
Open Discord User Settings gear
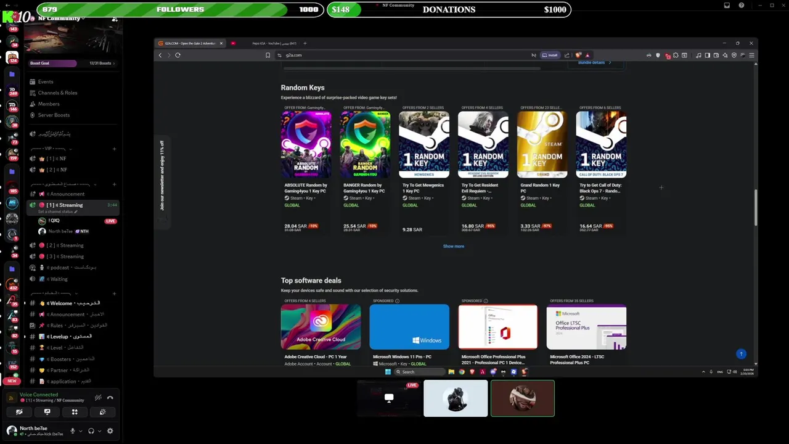(x=110, y=431)
